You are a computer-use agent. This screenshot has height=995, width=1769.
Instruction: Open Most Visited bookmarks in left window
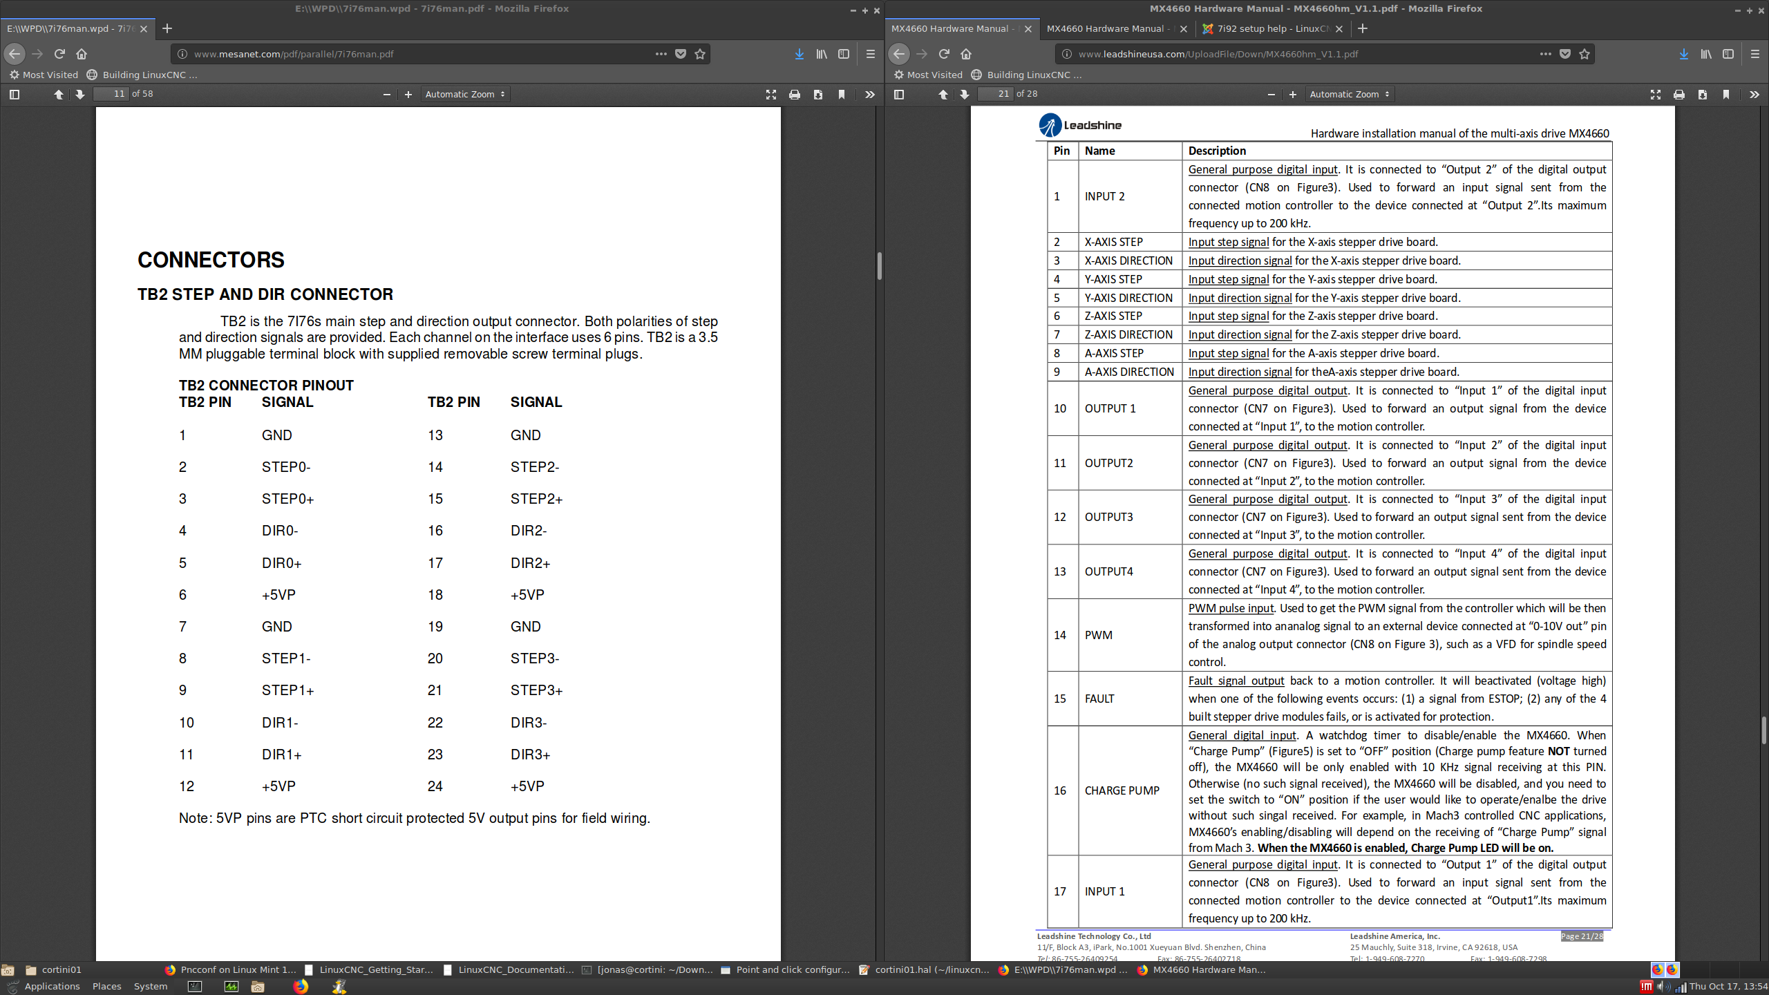pos(44,75)
